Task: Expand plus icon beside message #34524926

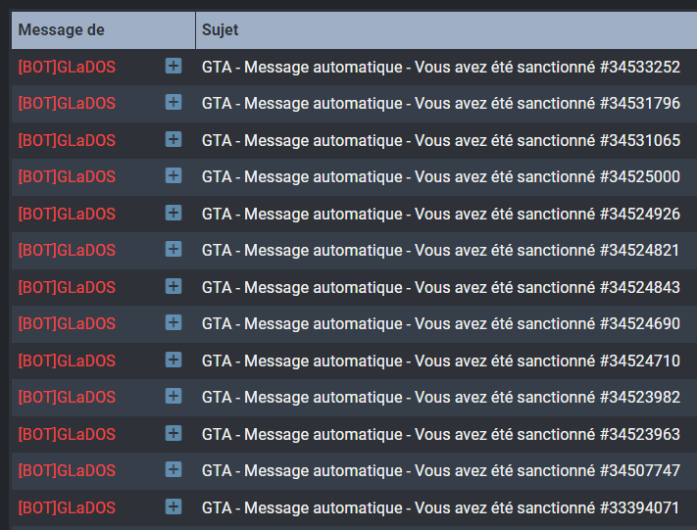Action: pos(174,213)
